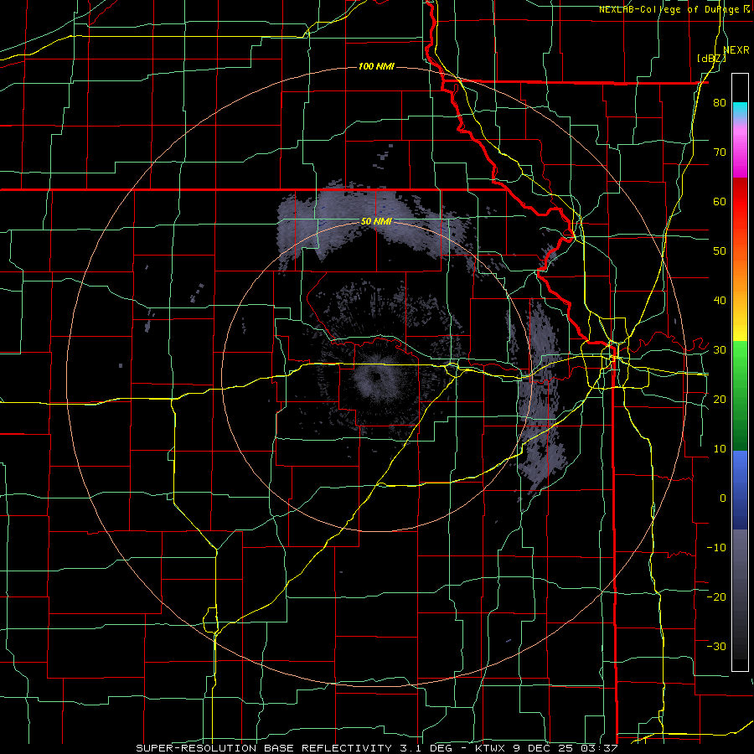Click the -10 value on the dBZ scale

(x=716, y=547)
